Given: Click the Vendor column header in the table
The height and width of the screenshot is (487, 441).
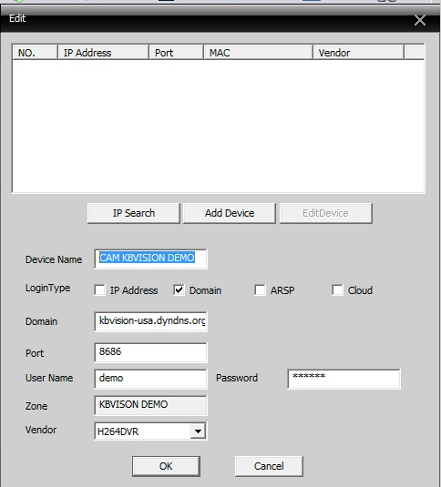Looking at the screenshot, I should [x=358, y=53].
